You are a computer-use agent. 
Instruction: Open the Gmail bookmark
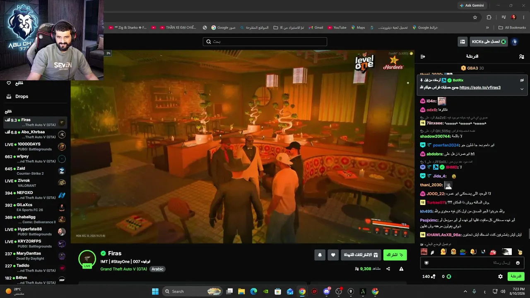tap(315, 28)
